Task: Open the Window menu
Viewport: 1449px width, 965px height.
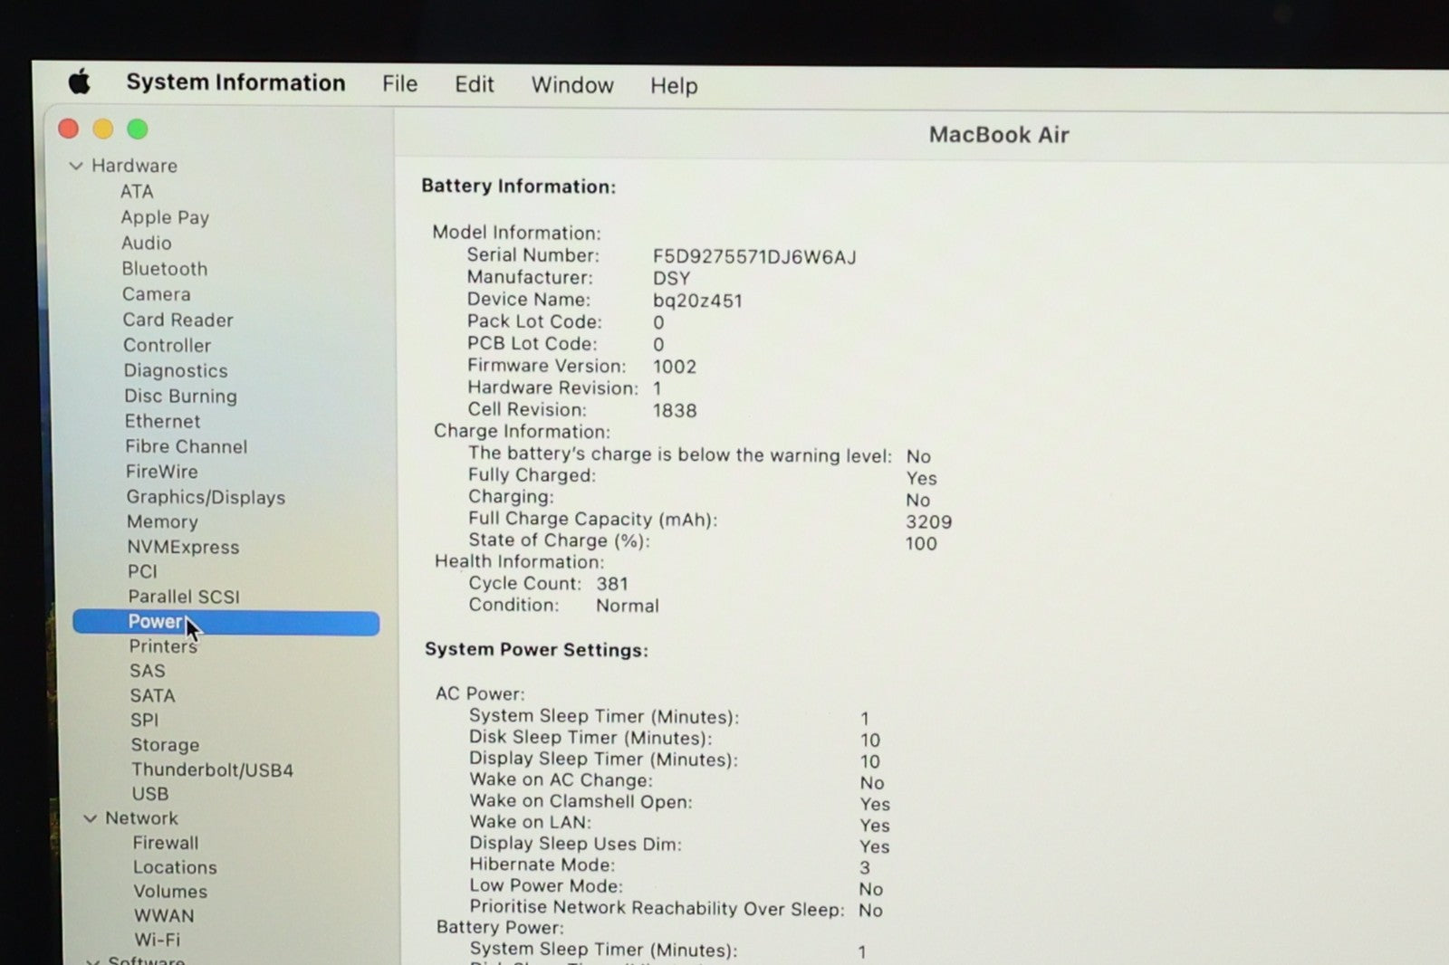Action: coord(571,85)
